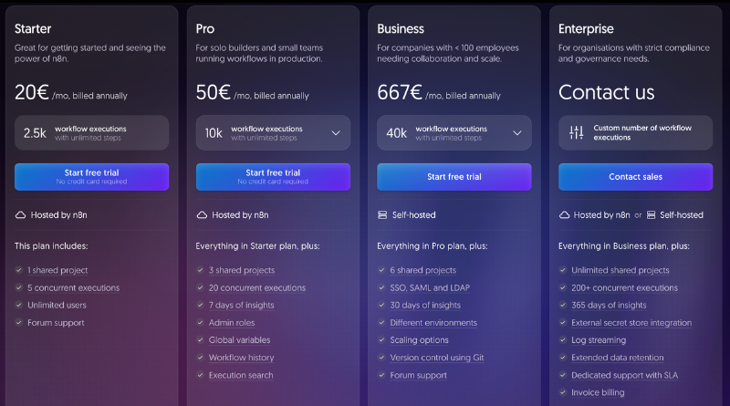Click the cloud icon under Starter plan
Viewport: 730px width, 406px height.
20,215
